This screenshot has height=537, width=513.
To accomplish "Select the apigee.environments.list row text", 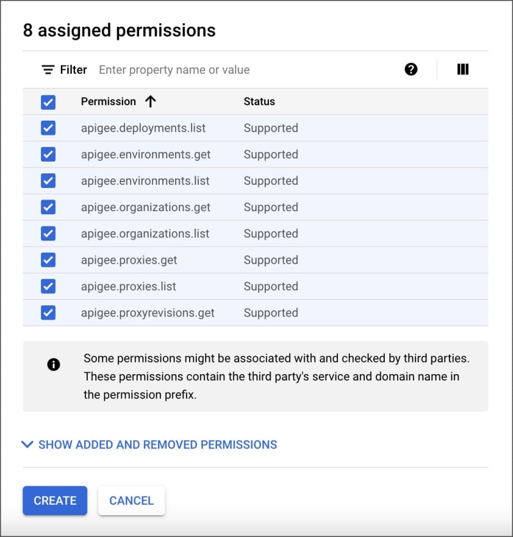I will click(145, 181).
